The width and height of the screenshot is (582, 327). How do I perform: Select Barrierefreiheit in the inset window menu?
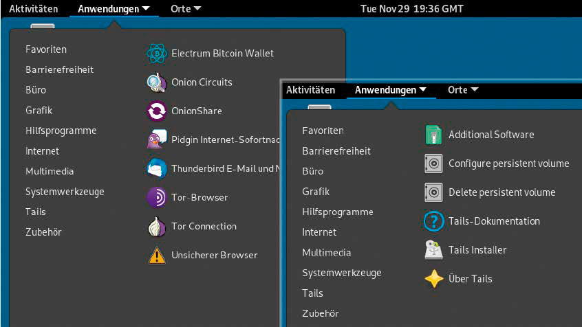336,151
